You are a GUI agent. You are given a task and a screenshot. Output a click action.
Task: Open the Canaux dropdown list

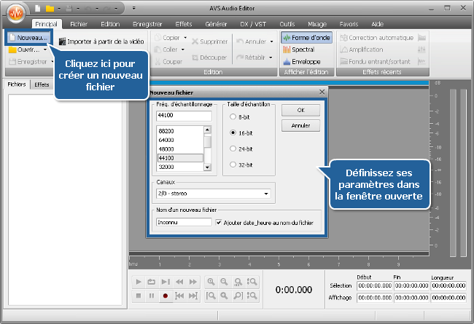coord(266,194)
